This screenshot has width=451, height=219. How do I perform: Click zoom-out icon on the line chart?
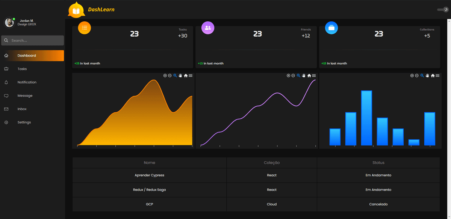294,75
